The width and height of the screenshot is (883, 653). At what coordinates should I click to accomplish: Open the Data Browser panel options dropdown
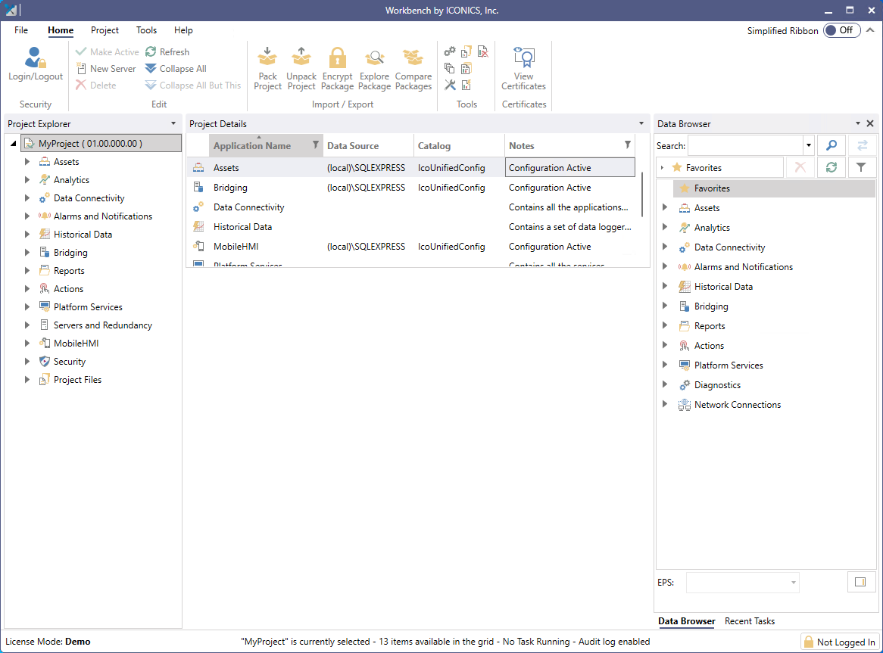858,124
